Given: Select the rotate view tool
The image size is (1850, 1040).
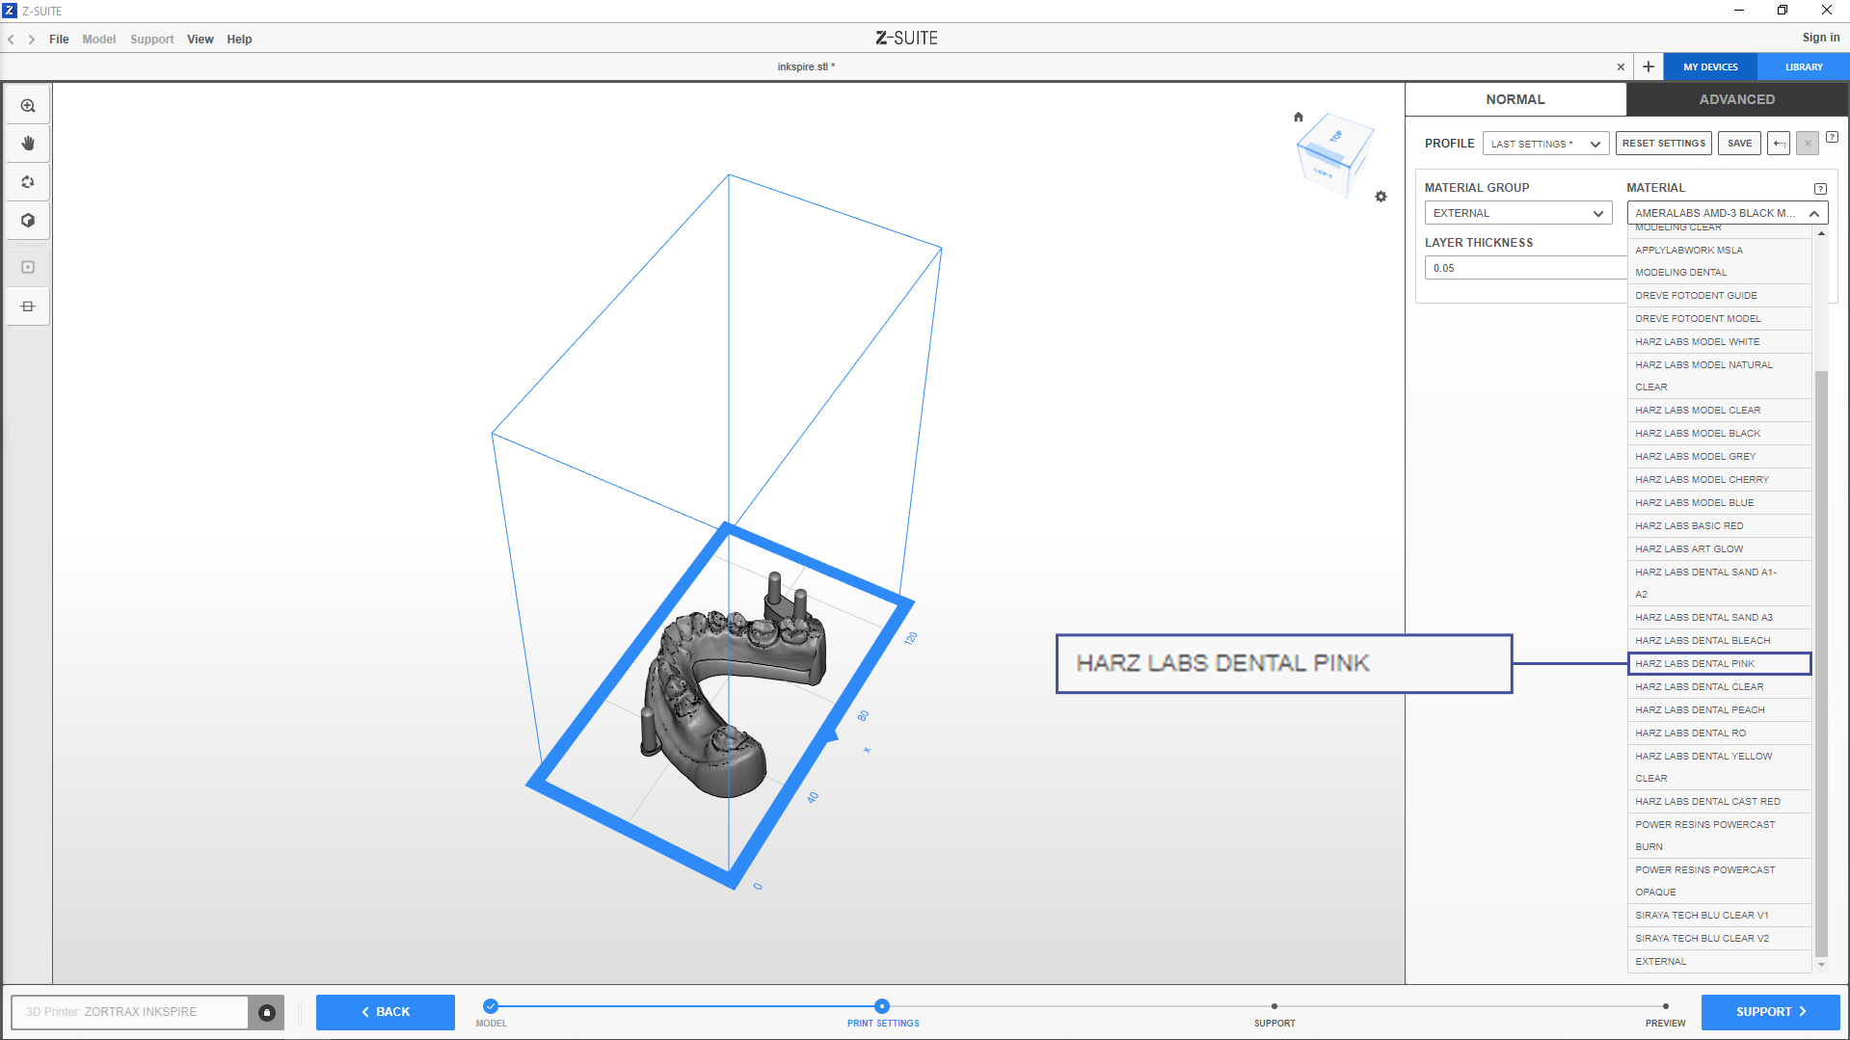Looking at the screenshot, I should (x=28, y=182).
